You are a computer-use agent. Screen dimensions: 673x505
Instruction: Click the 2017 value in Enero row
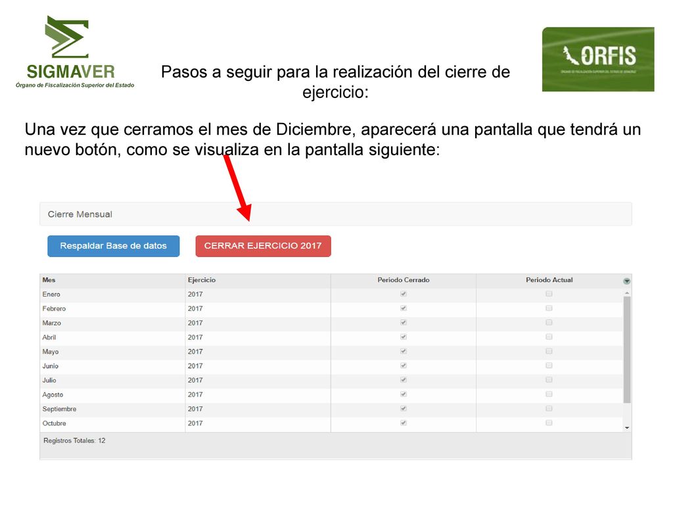coord(195,294)
